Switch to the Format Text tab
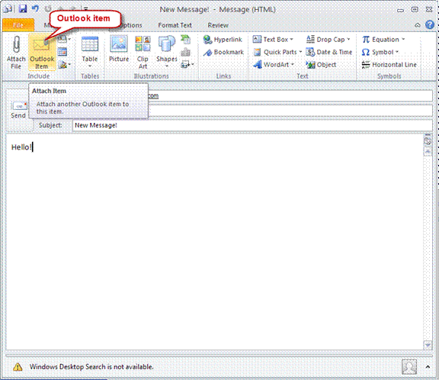Viewport: 439px width, 380px height. (x=175, y=25)
